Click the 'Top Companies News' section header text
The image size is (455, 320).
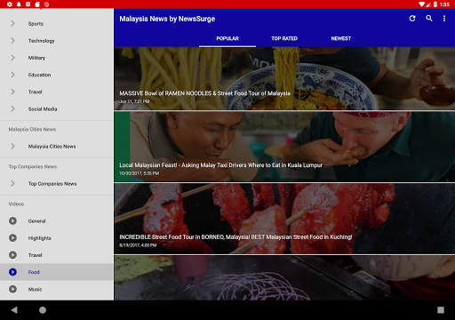[x=33, y=166]
